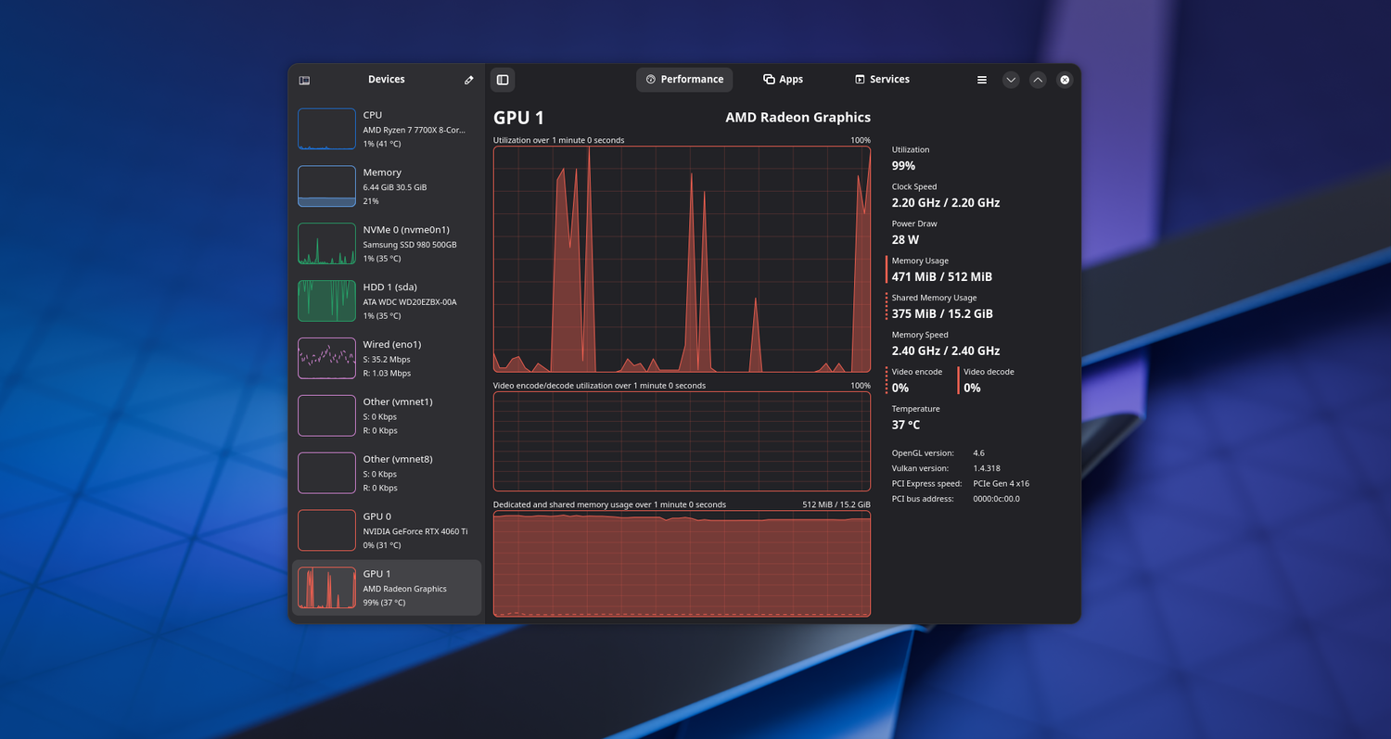Maximize the window with the up chevron

(1038, 80)
